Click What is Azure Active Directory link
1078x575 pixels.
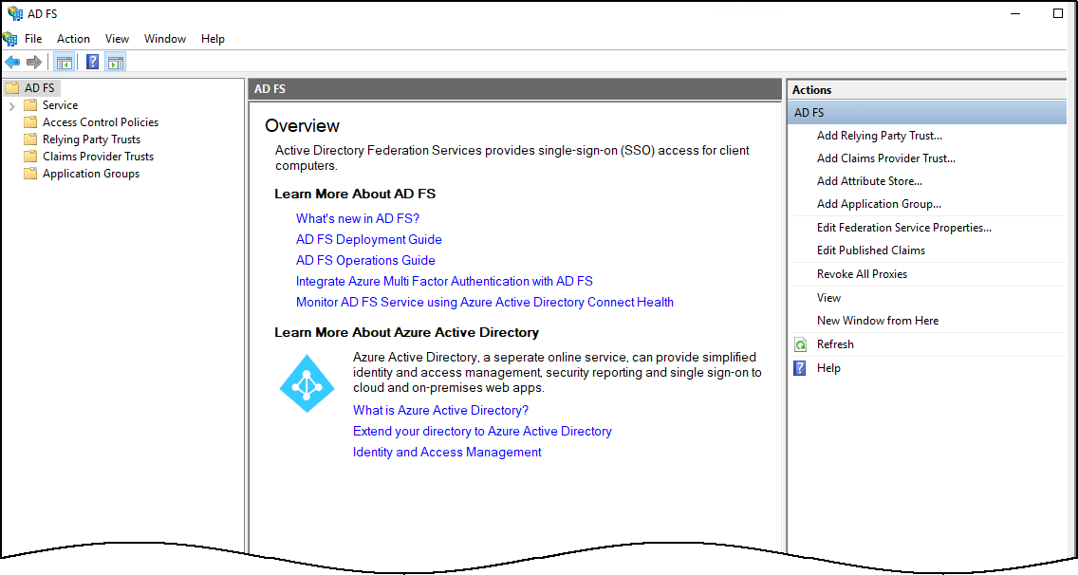[440, 410]
